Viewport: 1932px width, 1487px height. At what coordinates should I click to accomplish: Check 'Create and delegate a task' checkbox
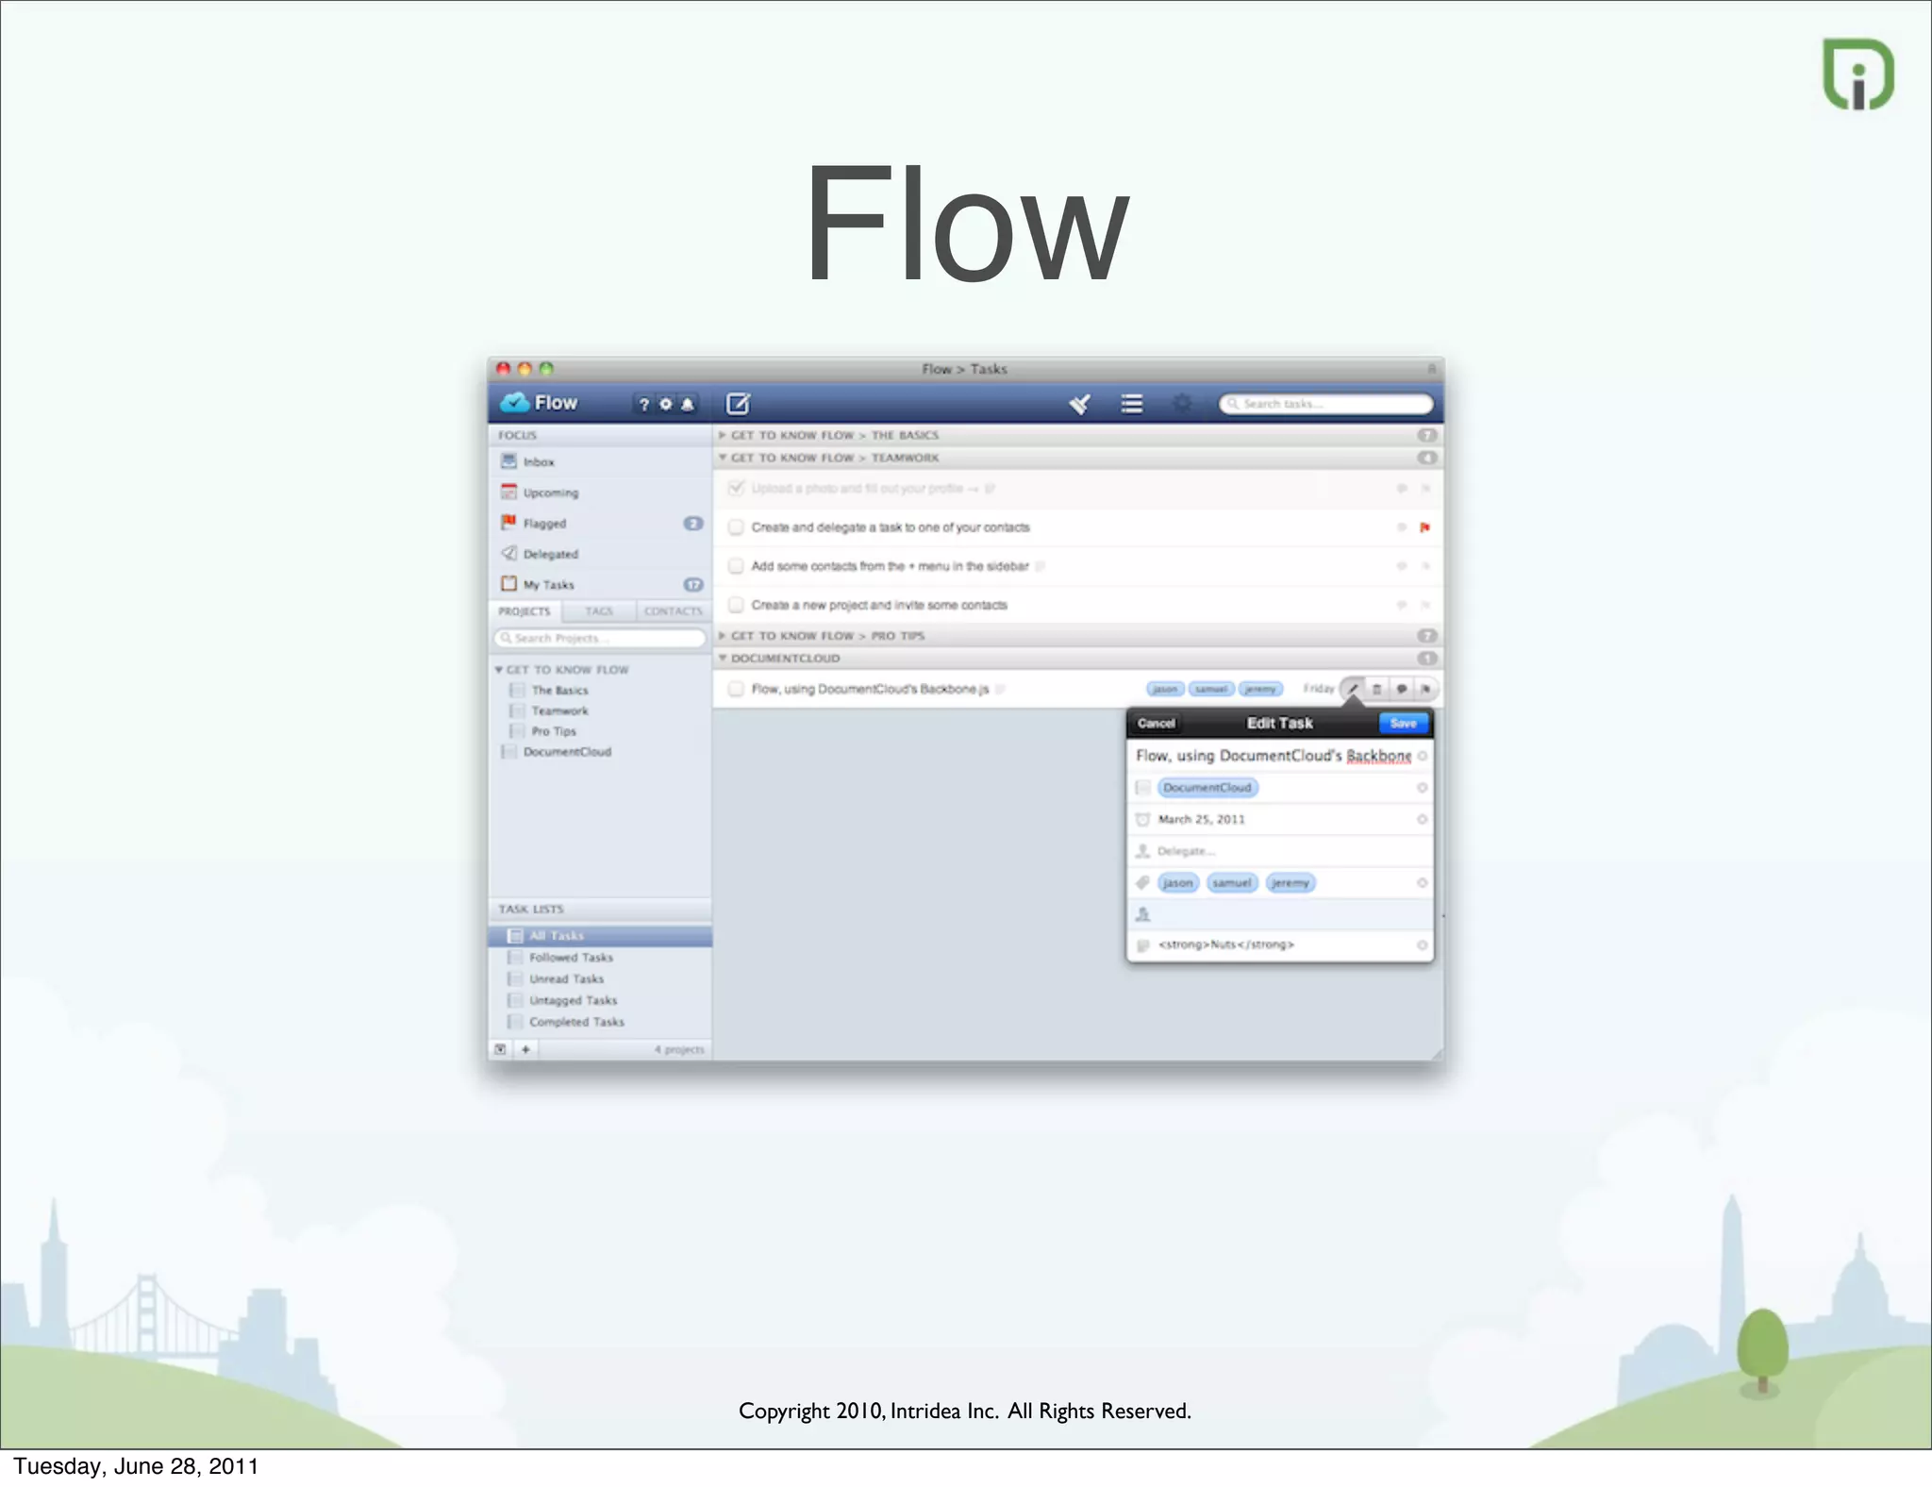pos(736,527)
